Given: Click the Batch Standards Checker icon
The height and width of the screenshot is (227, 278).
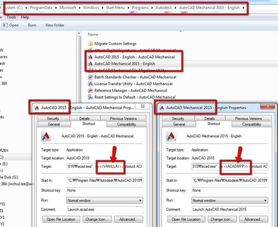Looking at the screenshot, I should pyautogui.click(x=90, y=77).
